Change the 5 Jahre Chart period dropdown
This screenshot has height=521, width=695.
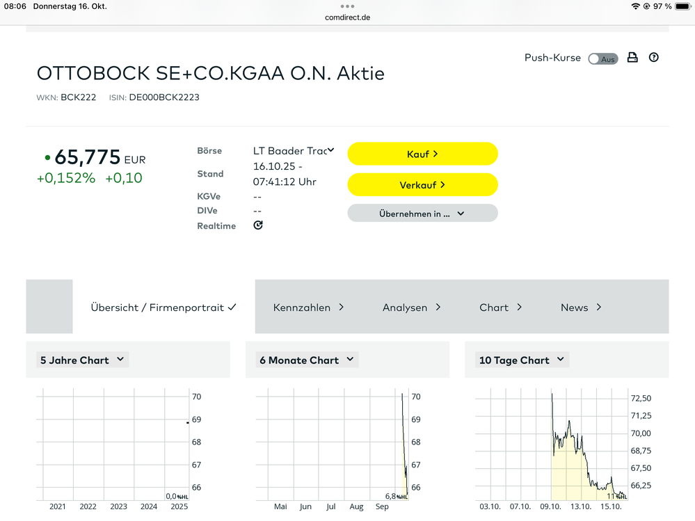(x=82, y=360)
